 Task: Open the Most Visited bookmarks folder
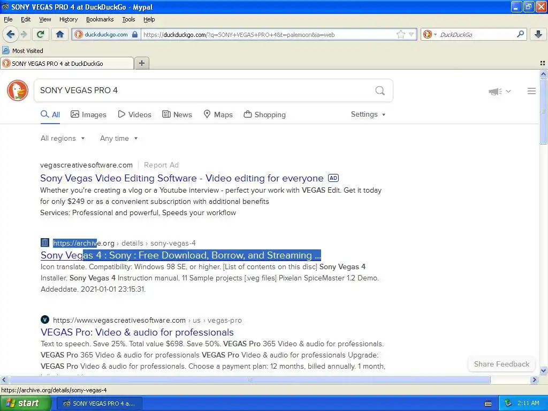(23, 51)
